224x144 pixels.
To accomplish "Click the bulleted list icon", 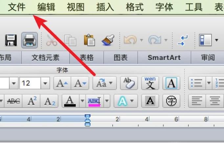I will 197,83.
